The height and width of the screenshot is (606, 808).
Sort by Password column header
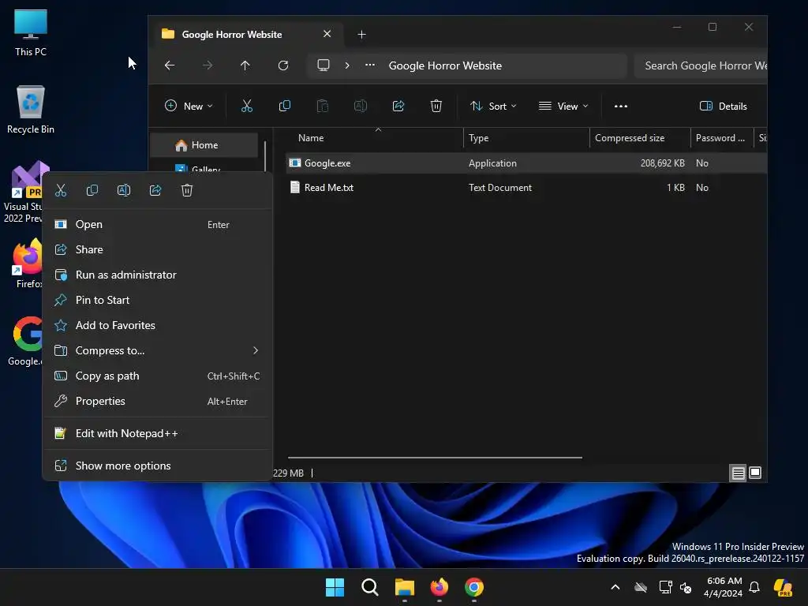point(721,138)
